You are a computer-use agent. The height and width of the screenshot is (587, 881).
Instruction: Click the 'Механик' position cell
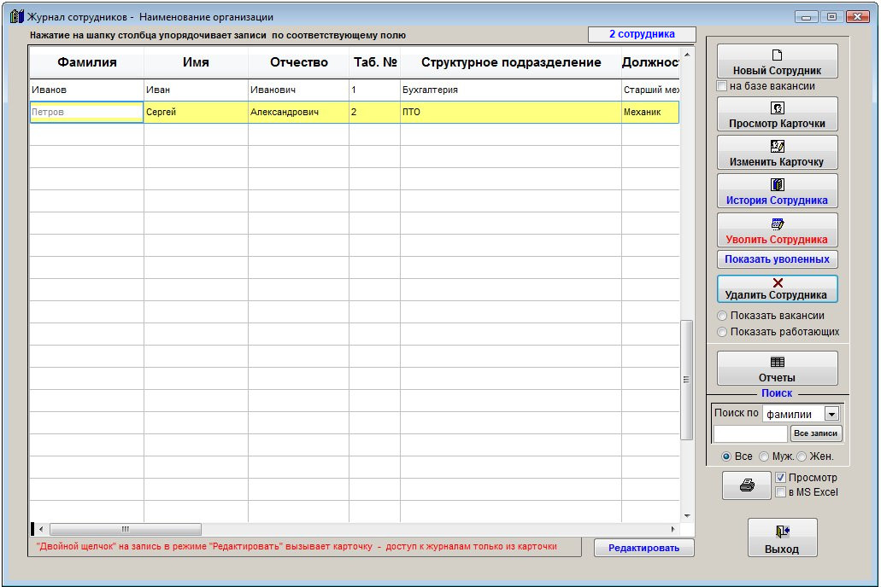pos(650,113)
